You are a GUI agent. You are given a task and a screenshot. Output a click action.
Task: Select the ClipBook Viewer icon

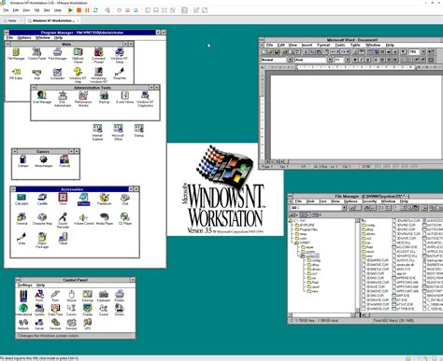[78, 55]
